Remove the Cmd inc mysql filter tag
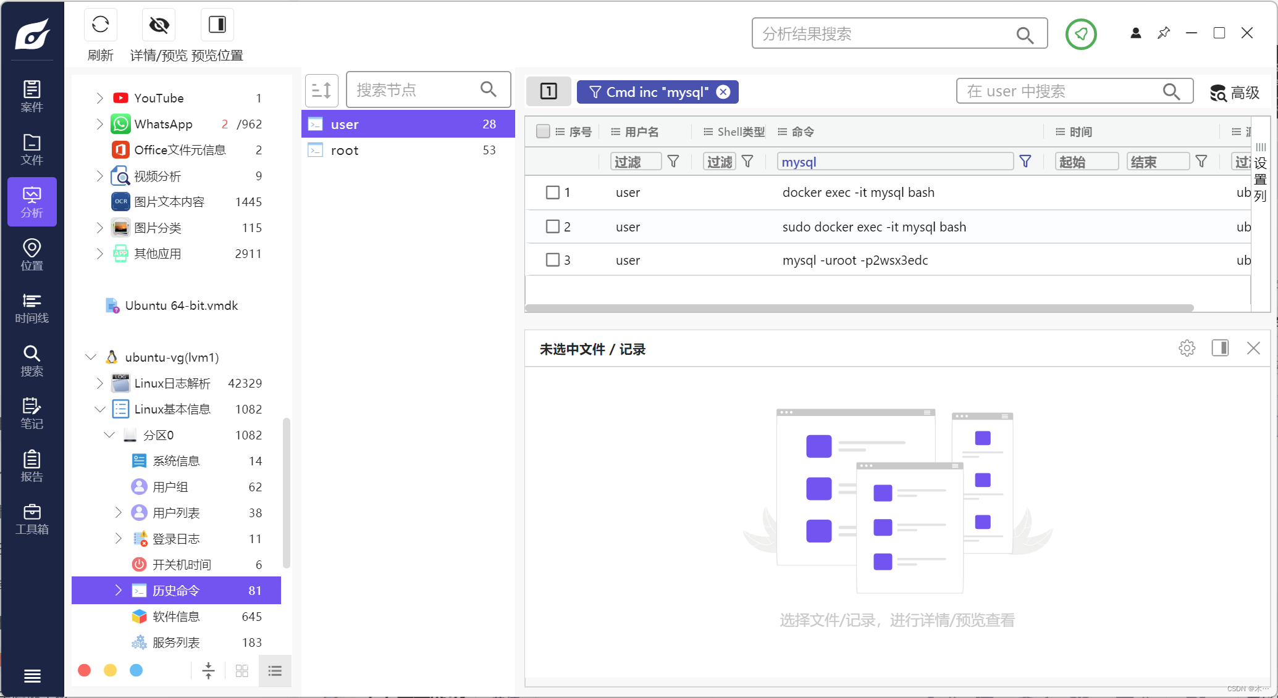Viewport: 1278px width, 698px height. click(x=723, y=92)
